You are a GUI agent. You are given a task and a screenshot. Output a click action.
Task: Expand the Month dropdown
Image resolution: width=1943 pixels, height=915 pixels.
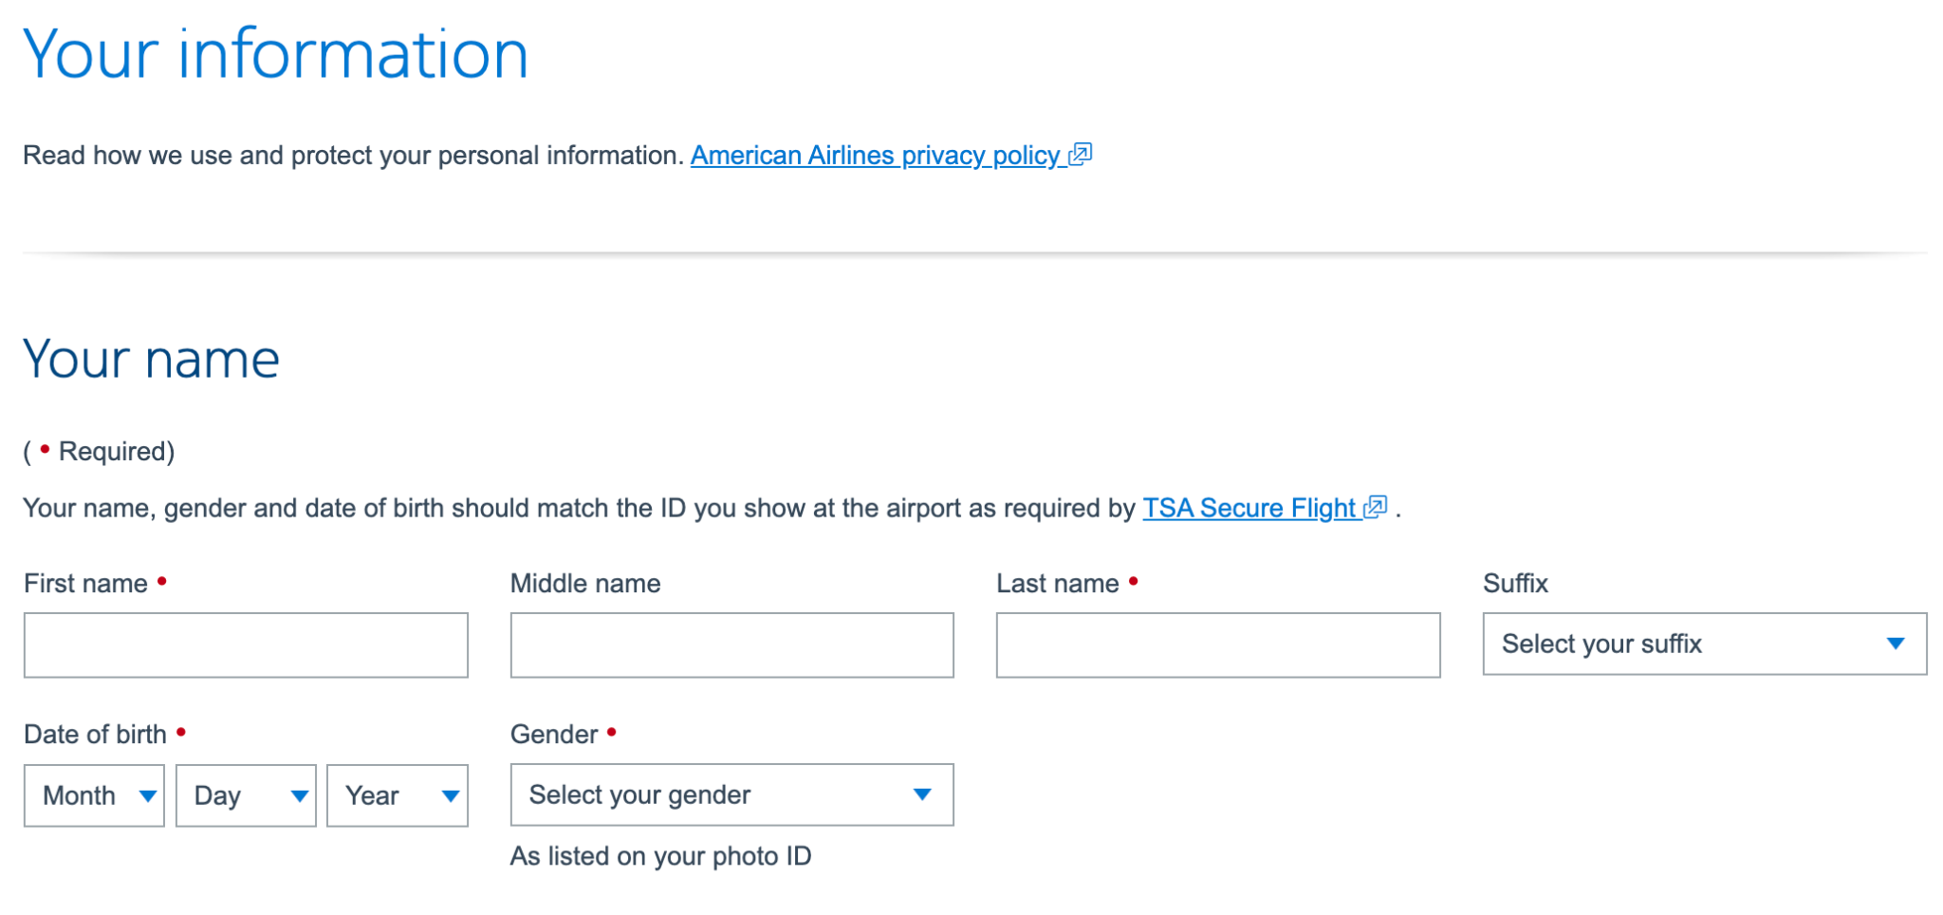tap(94, 795)
